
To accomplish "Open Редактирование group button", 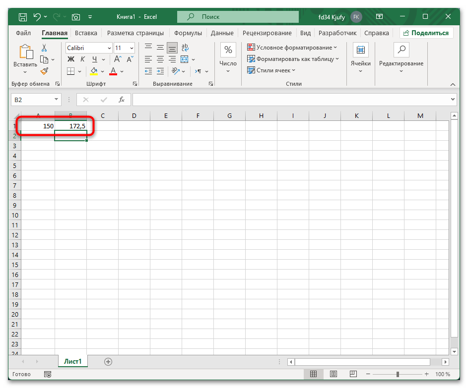I will 401,58.
